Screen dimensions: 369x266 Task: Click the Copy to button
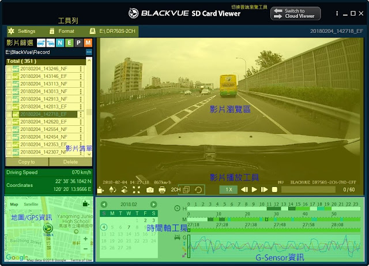[27, 162]
